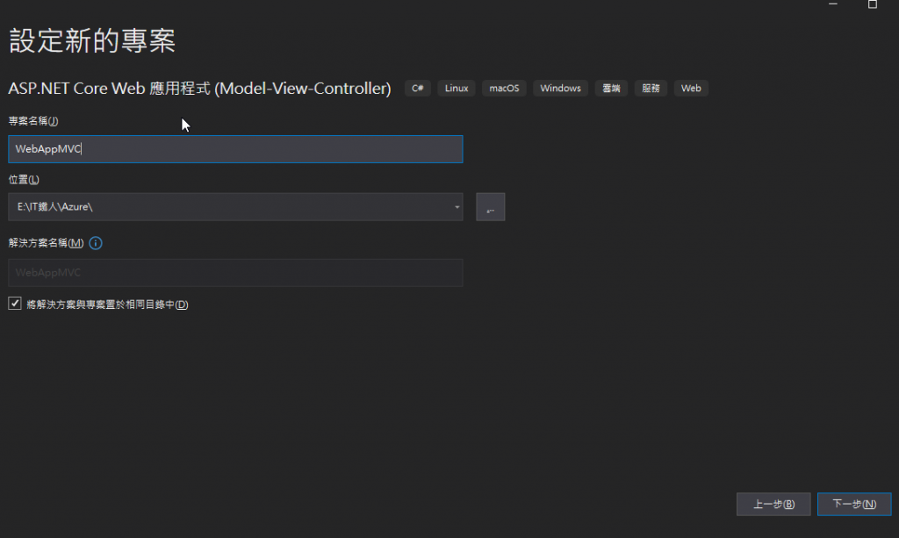899x538 pixels.
Task: Click the Linux platform tag
Action: tap(457, 88)
